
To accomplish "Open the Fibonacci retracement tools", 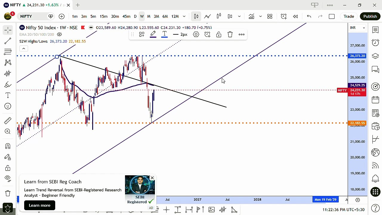I will [8, 52].
